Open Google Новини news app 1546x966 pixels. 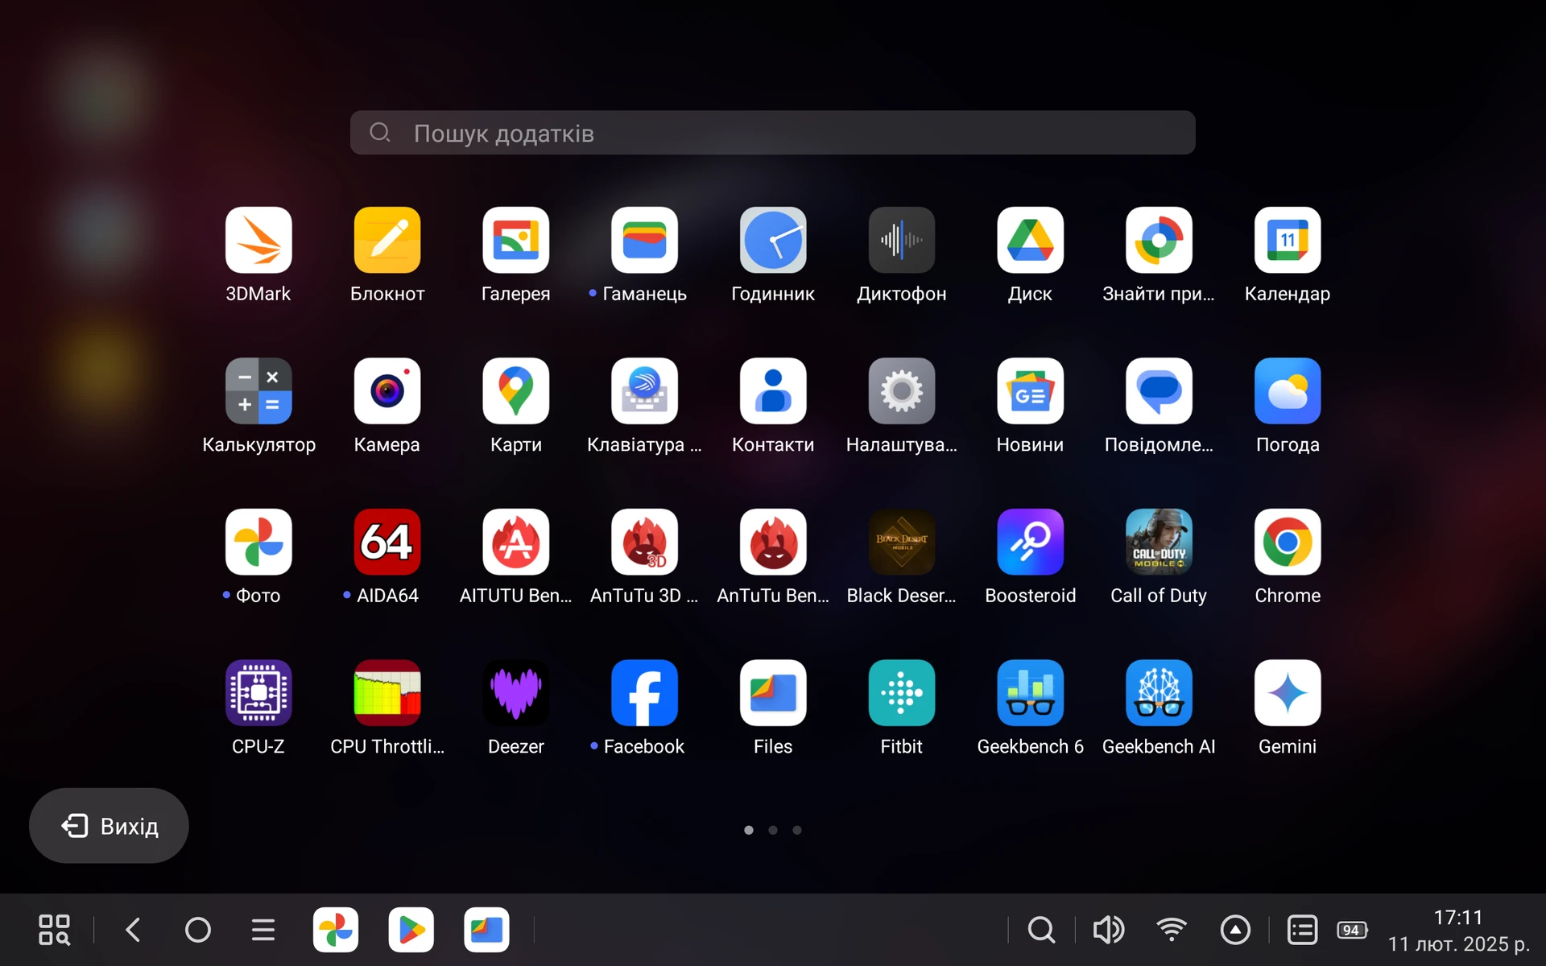tap(1030, 390)
